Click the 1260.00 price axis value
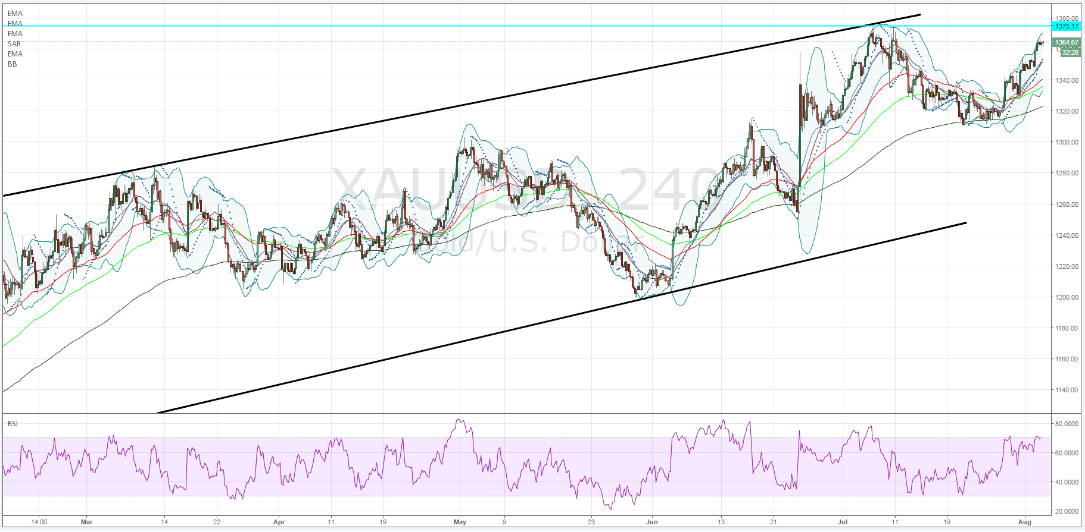 click(x=1067, y=204)
